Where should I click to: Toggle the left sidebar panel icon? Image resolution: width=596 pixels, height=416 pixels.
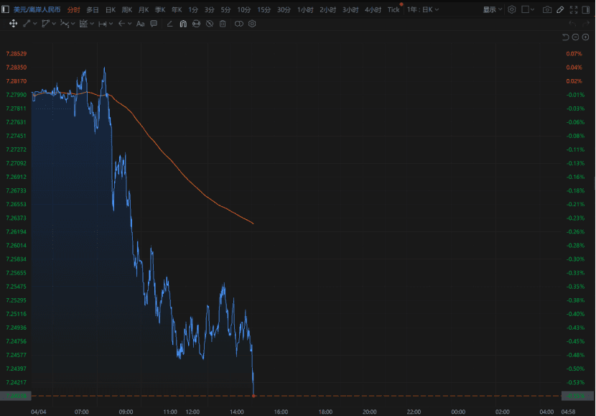pos(5,9)
